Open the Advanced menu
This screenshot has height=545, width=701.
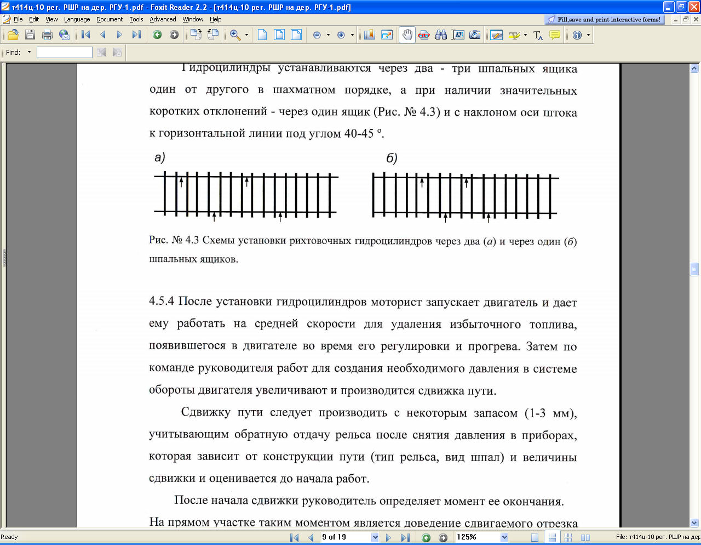(163, 19)
